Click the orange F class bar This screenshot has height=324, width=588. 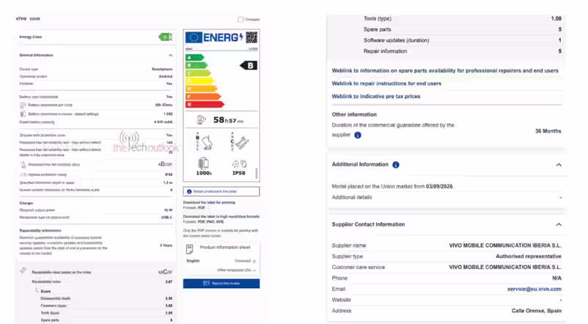pos(203,96)
